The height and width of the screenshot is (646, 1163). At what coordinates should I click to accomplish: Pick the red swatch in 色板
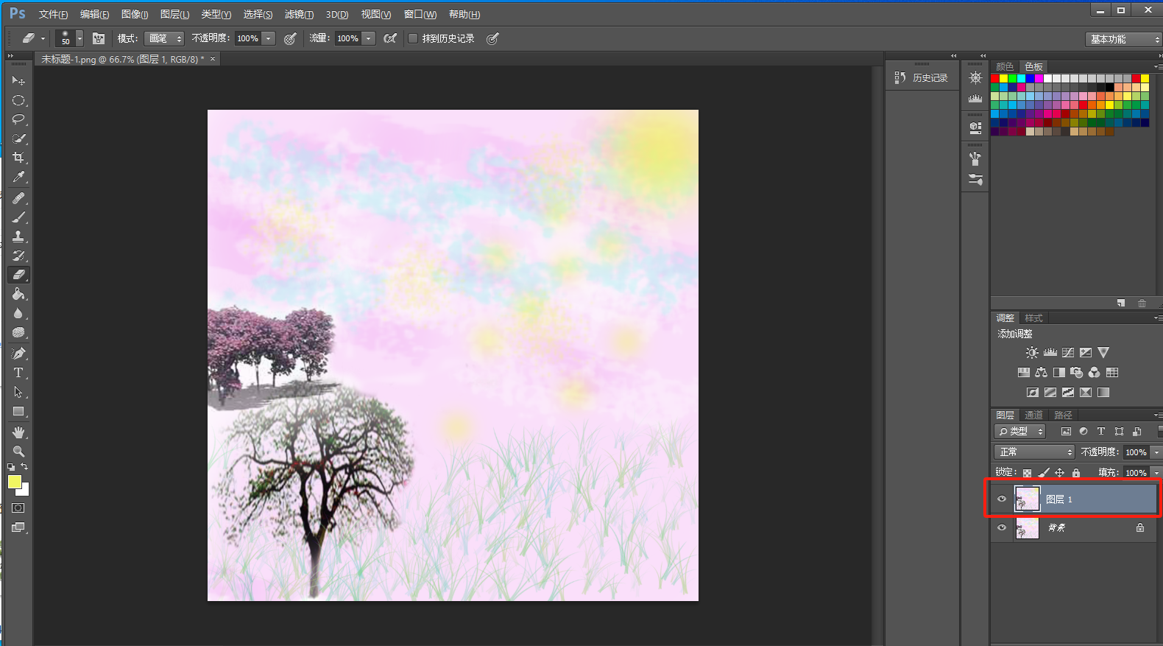[x=995, y=78]
